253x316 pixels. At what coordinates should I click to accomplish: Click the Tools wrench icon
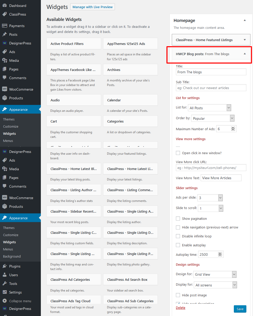[x=5, y=284]
